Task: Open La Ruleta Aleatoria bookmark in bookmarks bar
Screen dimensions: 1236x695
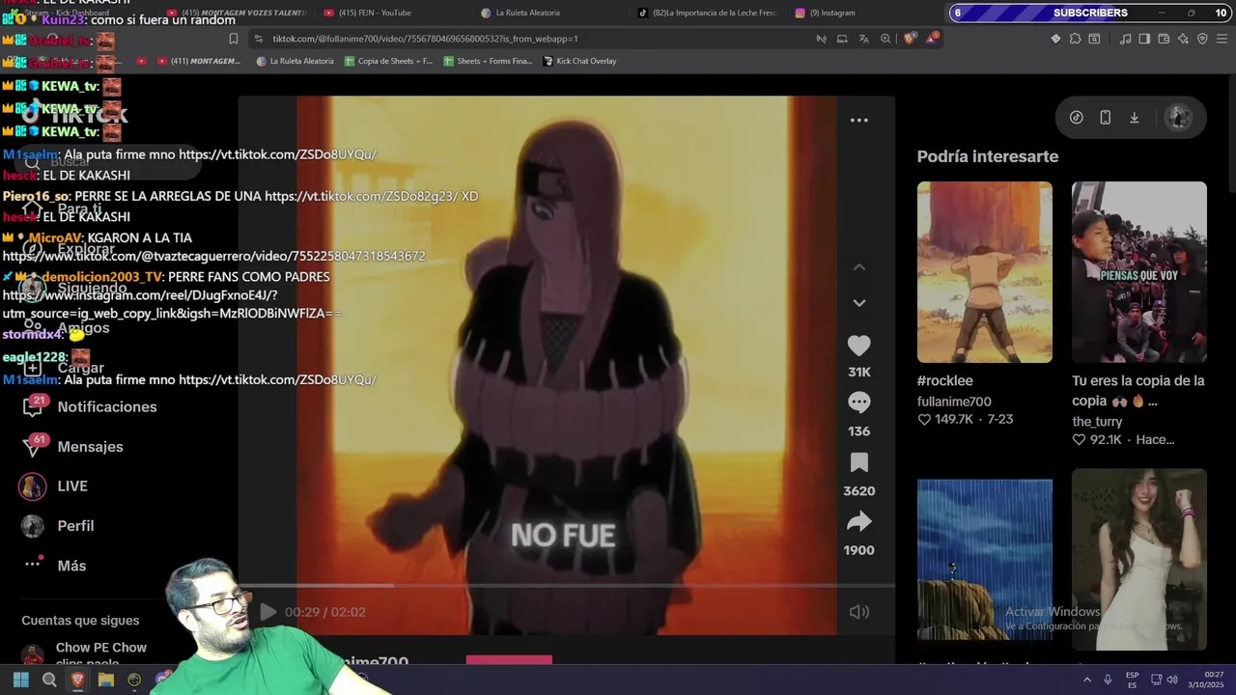Action: click(295, 61)
